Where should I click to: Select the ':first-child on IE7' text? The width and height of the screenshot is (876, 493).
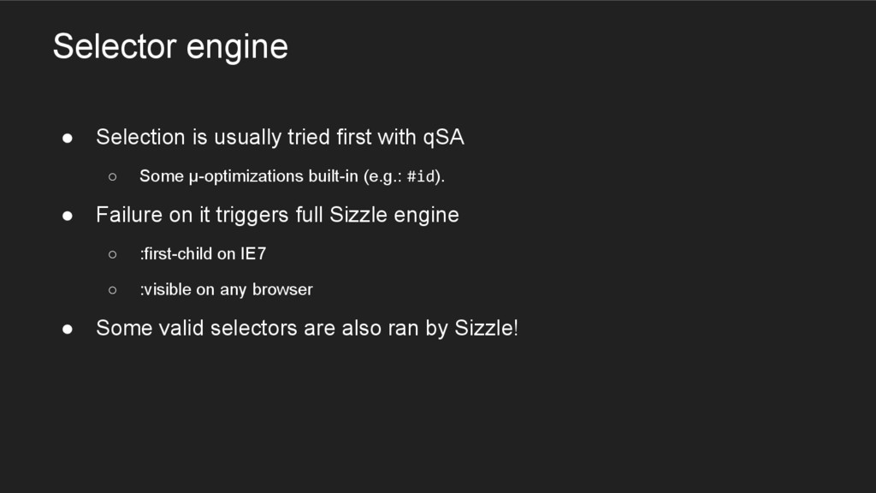(x=203, y=253)
